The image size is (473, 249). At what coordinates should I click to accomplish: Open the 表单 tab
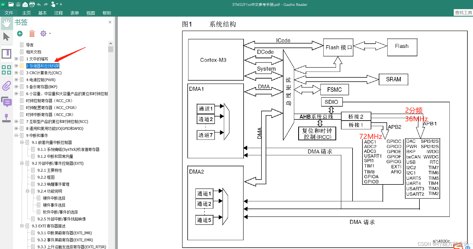click(75, 13)
